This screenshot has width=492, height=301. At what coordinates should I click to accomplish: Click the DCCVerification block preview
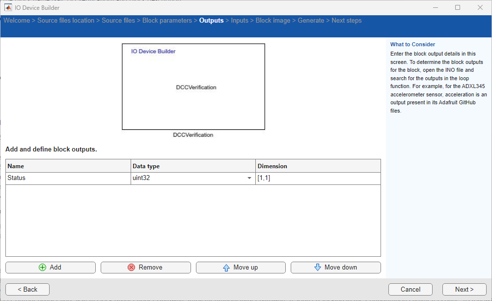pyautogui.click(x=193, y=87)
